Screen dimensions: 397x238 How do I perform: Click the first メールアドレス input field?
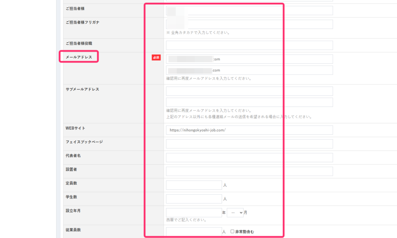pyautogui.click(x=249, y=59)
